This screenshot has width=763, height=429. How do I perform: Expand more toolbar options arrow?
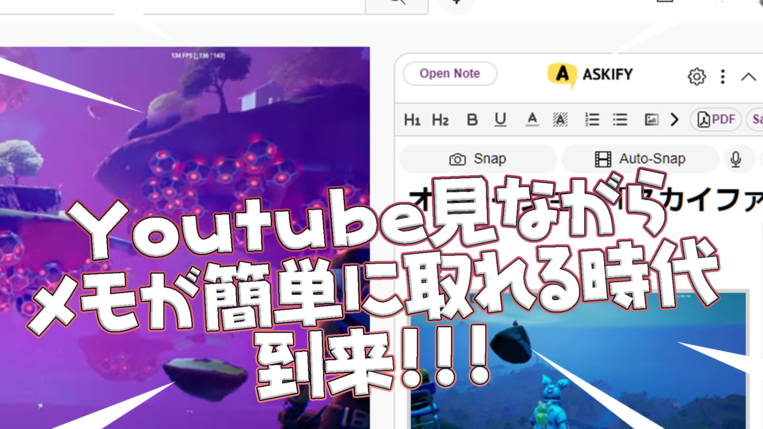coord(674,120)
